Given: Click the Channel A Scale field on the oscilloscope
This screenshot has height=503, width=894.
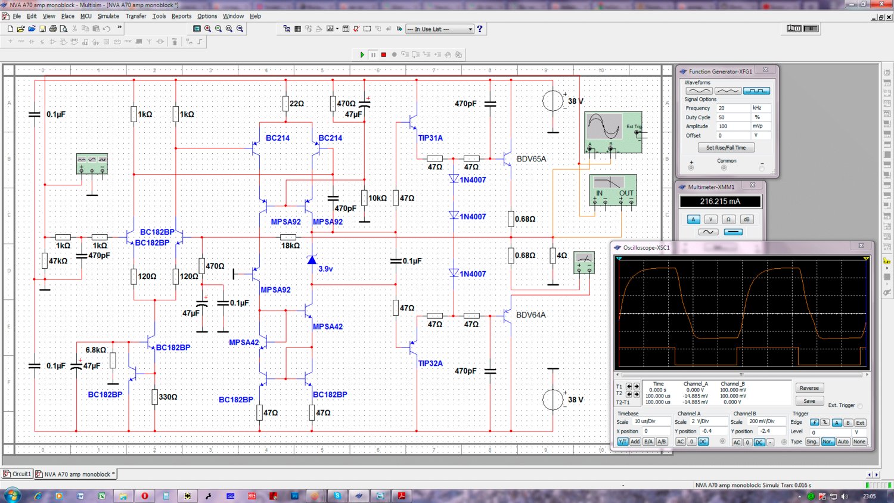Looking at the screenshot, I should [x=708, y=421].
